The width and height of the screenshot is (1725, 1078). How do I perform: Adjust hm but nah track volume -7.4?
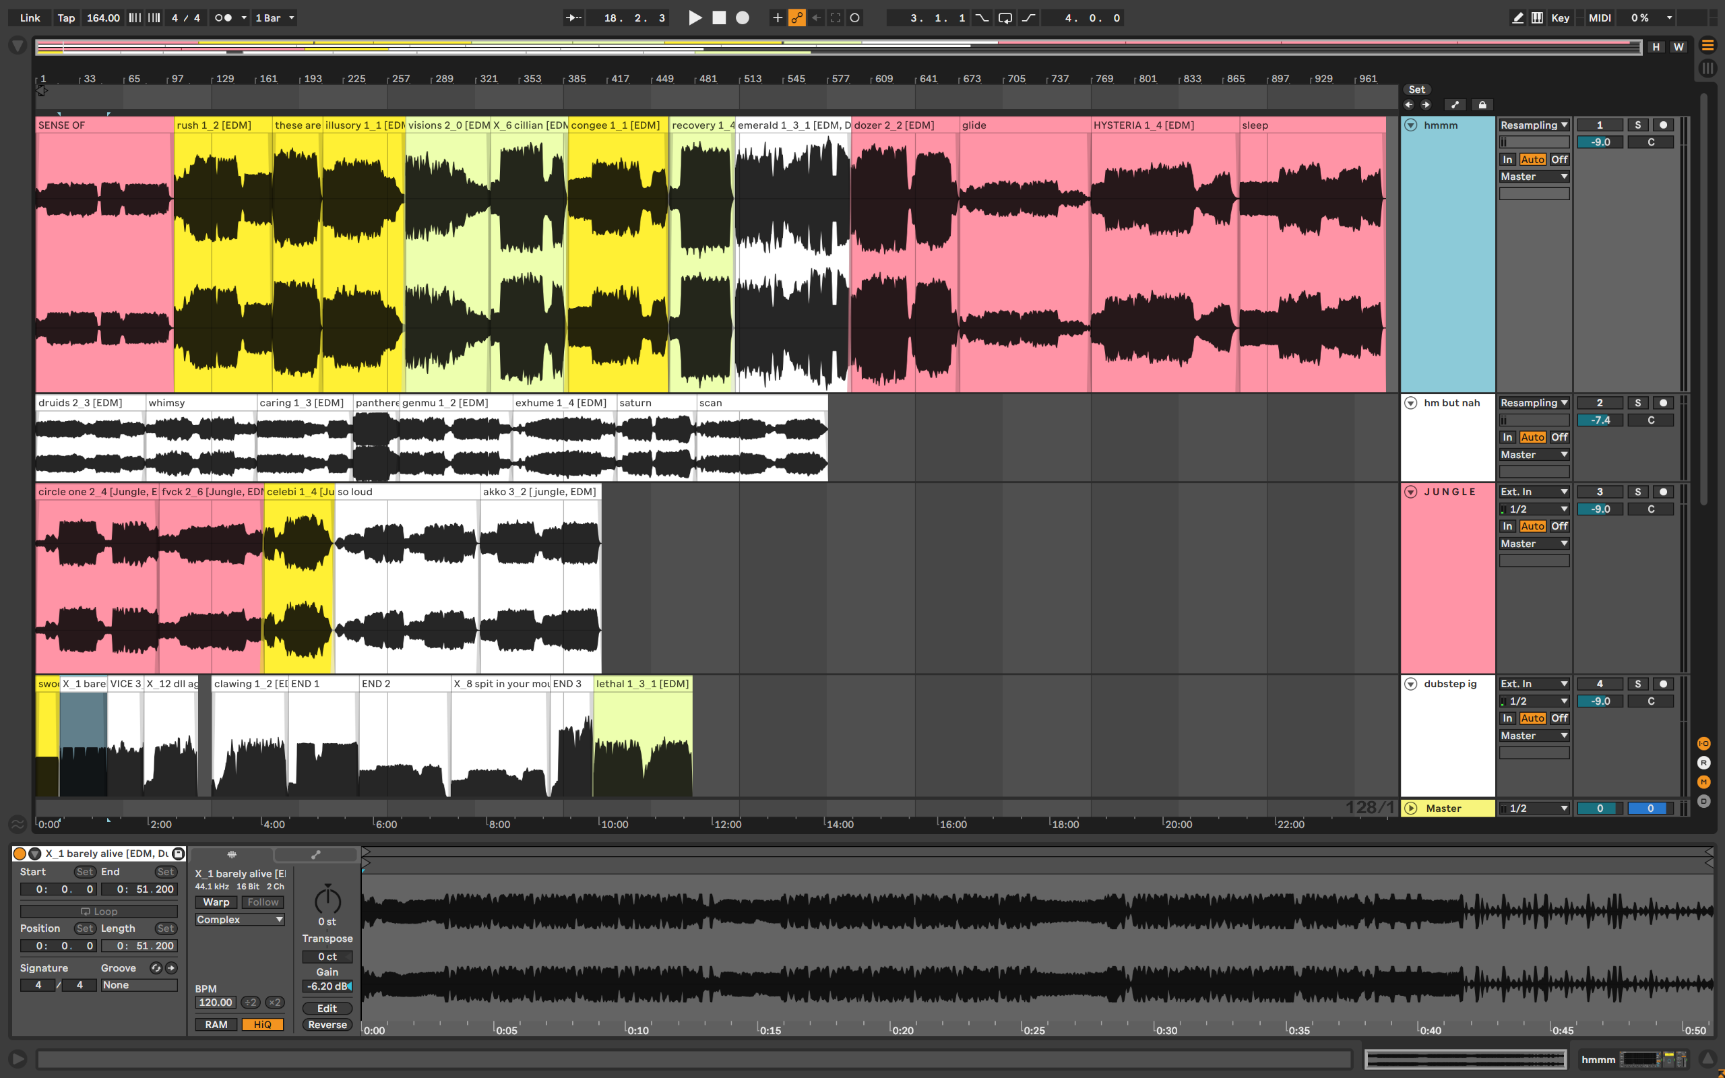tap(1599, 420)
